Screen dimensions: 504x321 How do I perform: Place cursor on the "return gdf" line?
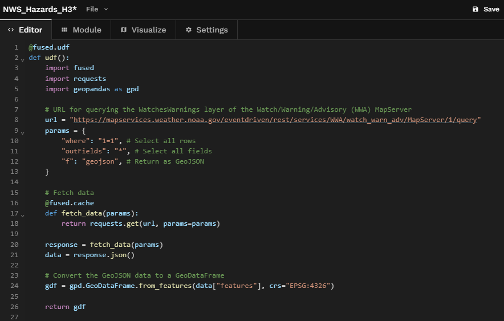point(65,307)
